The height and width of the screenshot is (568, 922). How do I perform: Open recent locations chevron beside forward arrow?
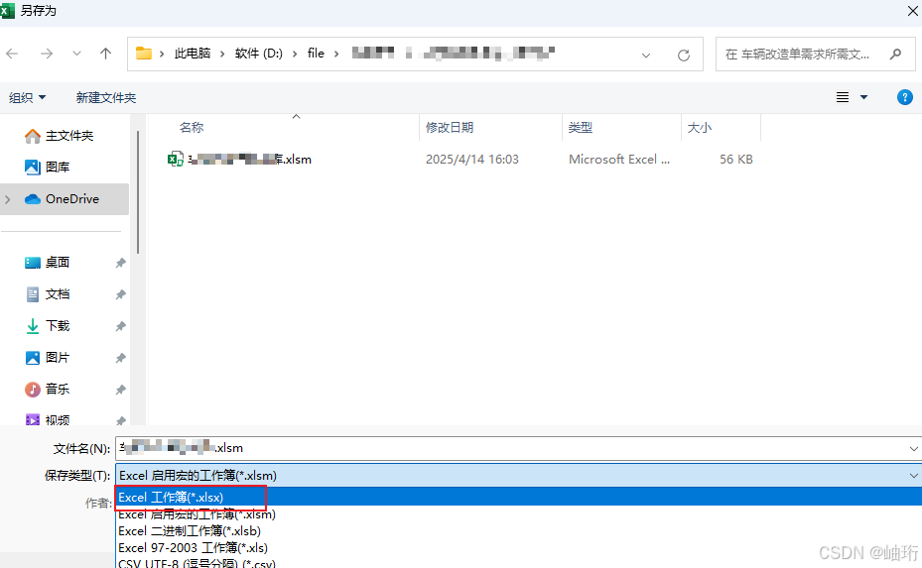click(x=76, y=55)
